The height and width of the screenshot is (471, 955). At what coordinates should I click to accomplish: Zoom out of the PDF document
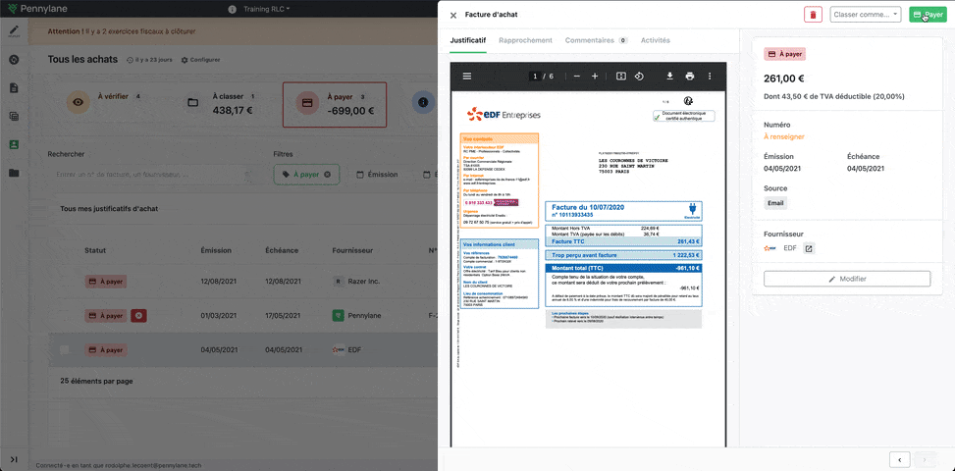[576, 76]
